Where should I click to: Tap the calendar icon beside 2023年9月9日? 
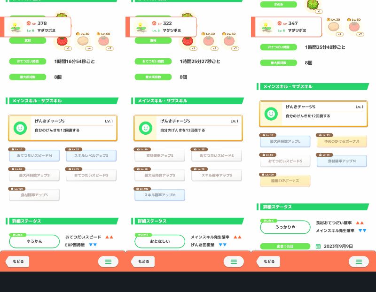(318, 246)
